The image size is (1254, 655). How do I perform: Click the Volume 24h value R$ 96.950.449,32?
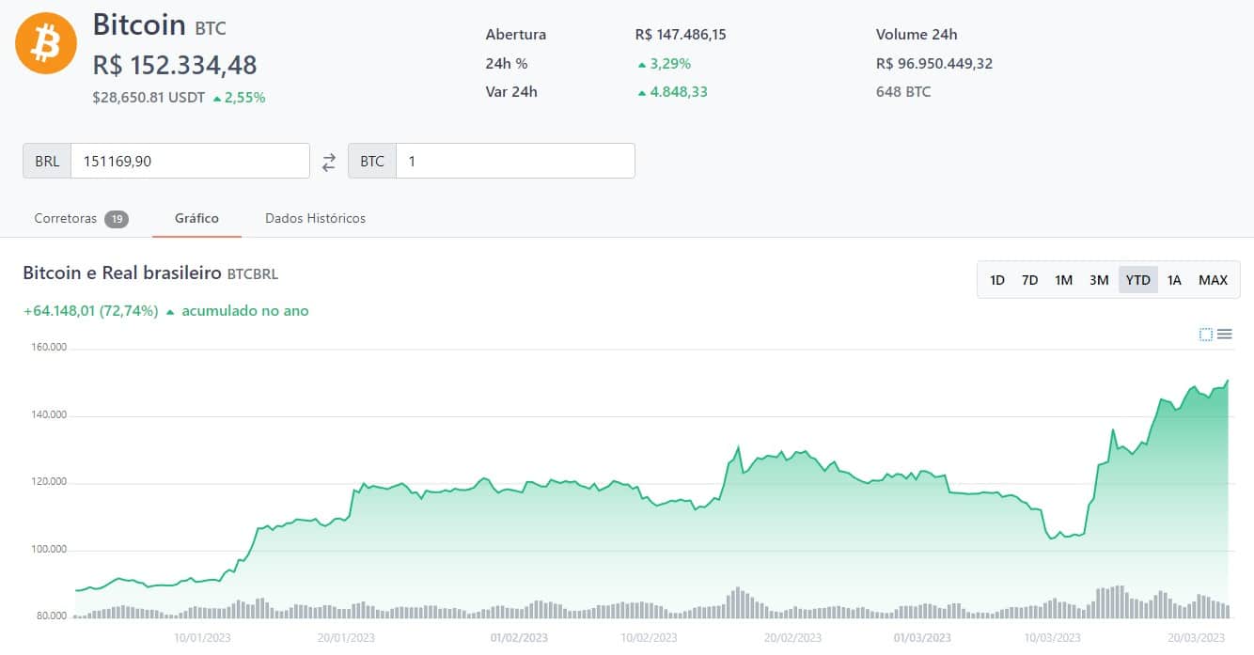point(934,64)
